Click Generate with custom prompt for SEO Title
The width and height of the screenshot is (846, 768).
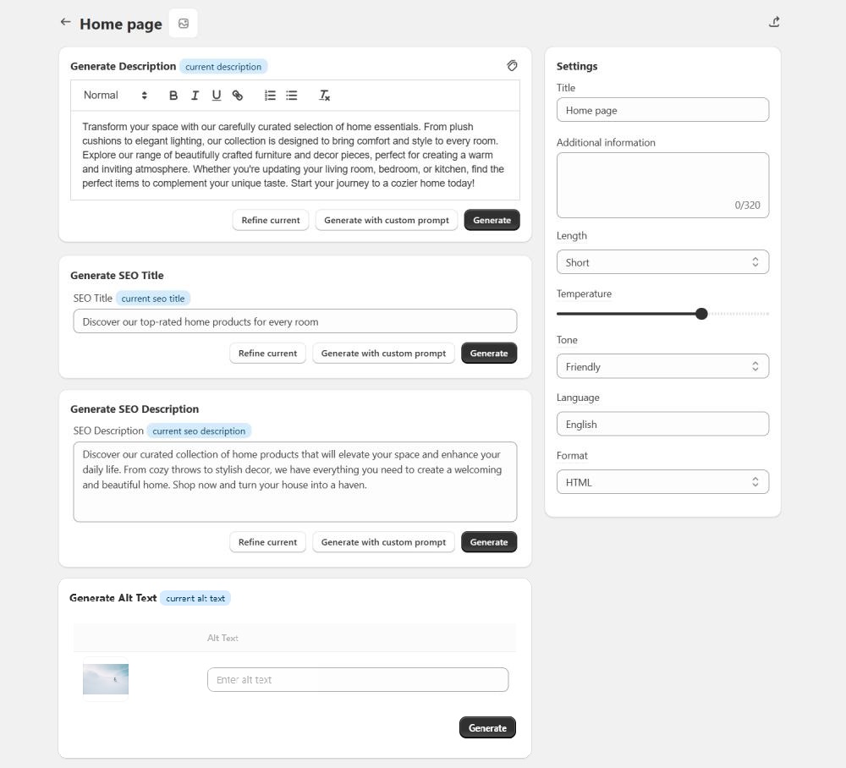[383, 354]
